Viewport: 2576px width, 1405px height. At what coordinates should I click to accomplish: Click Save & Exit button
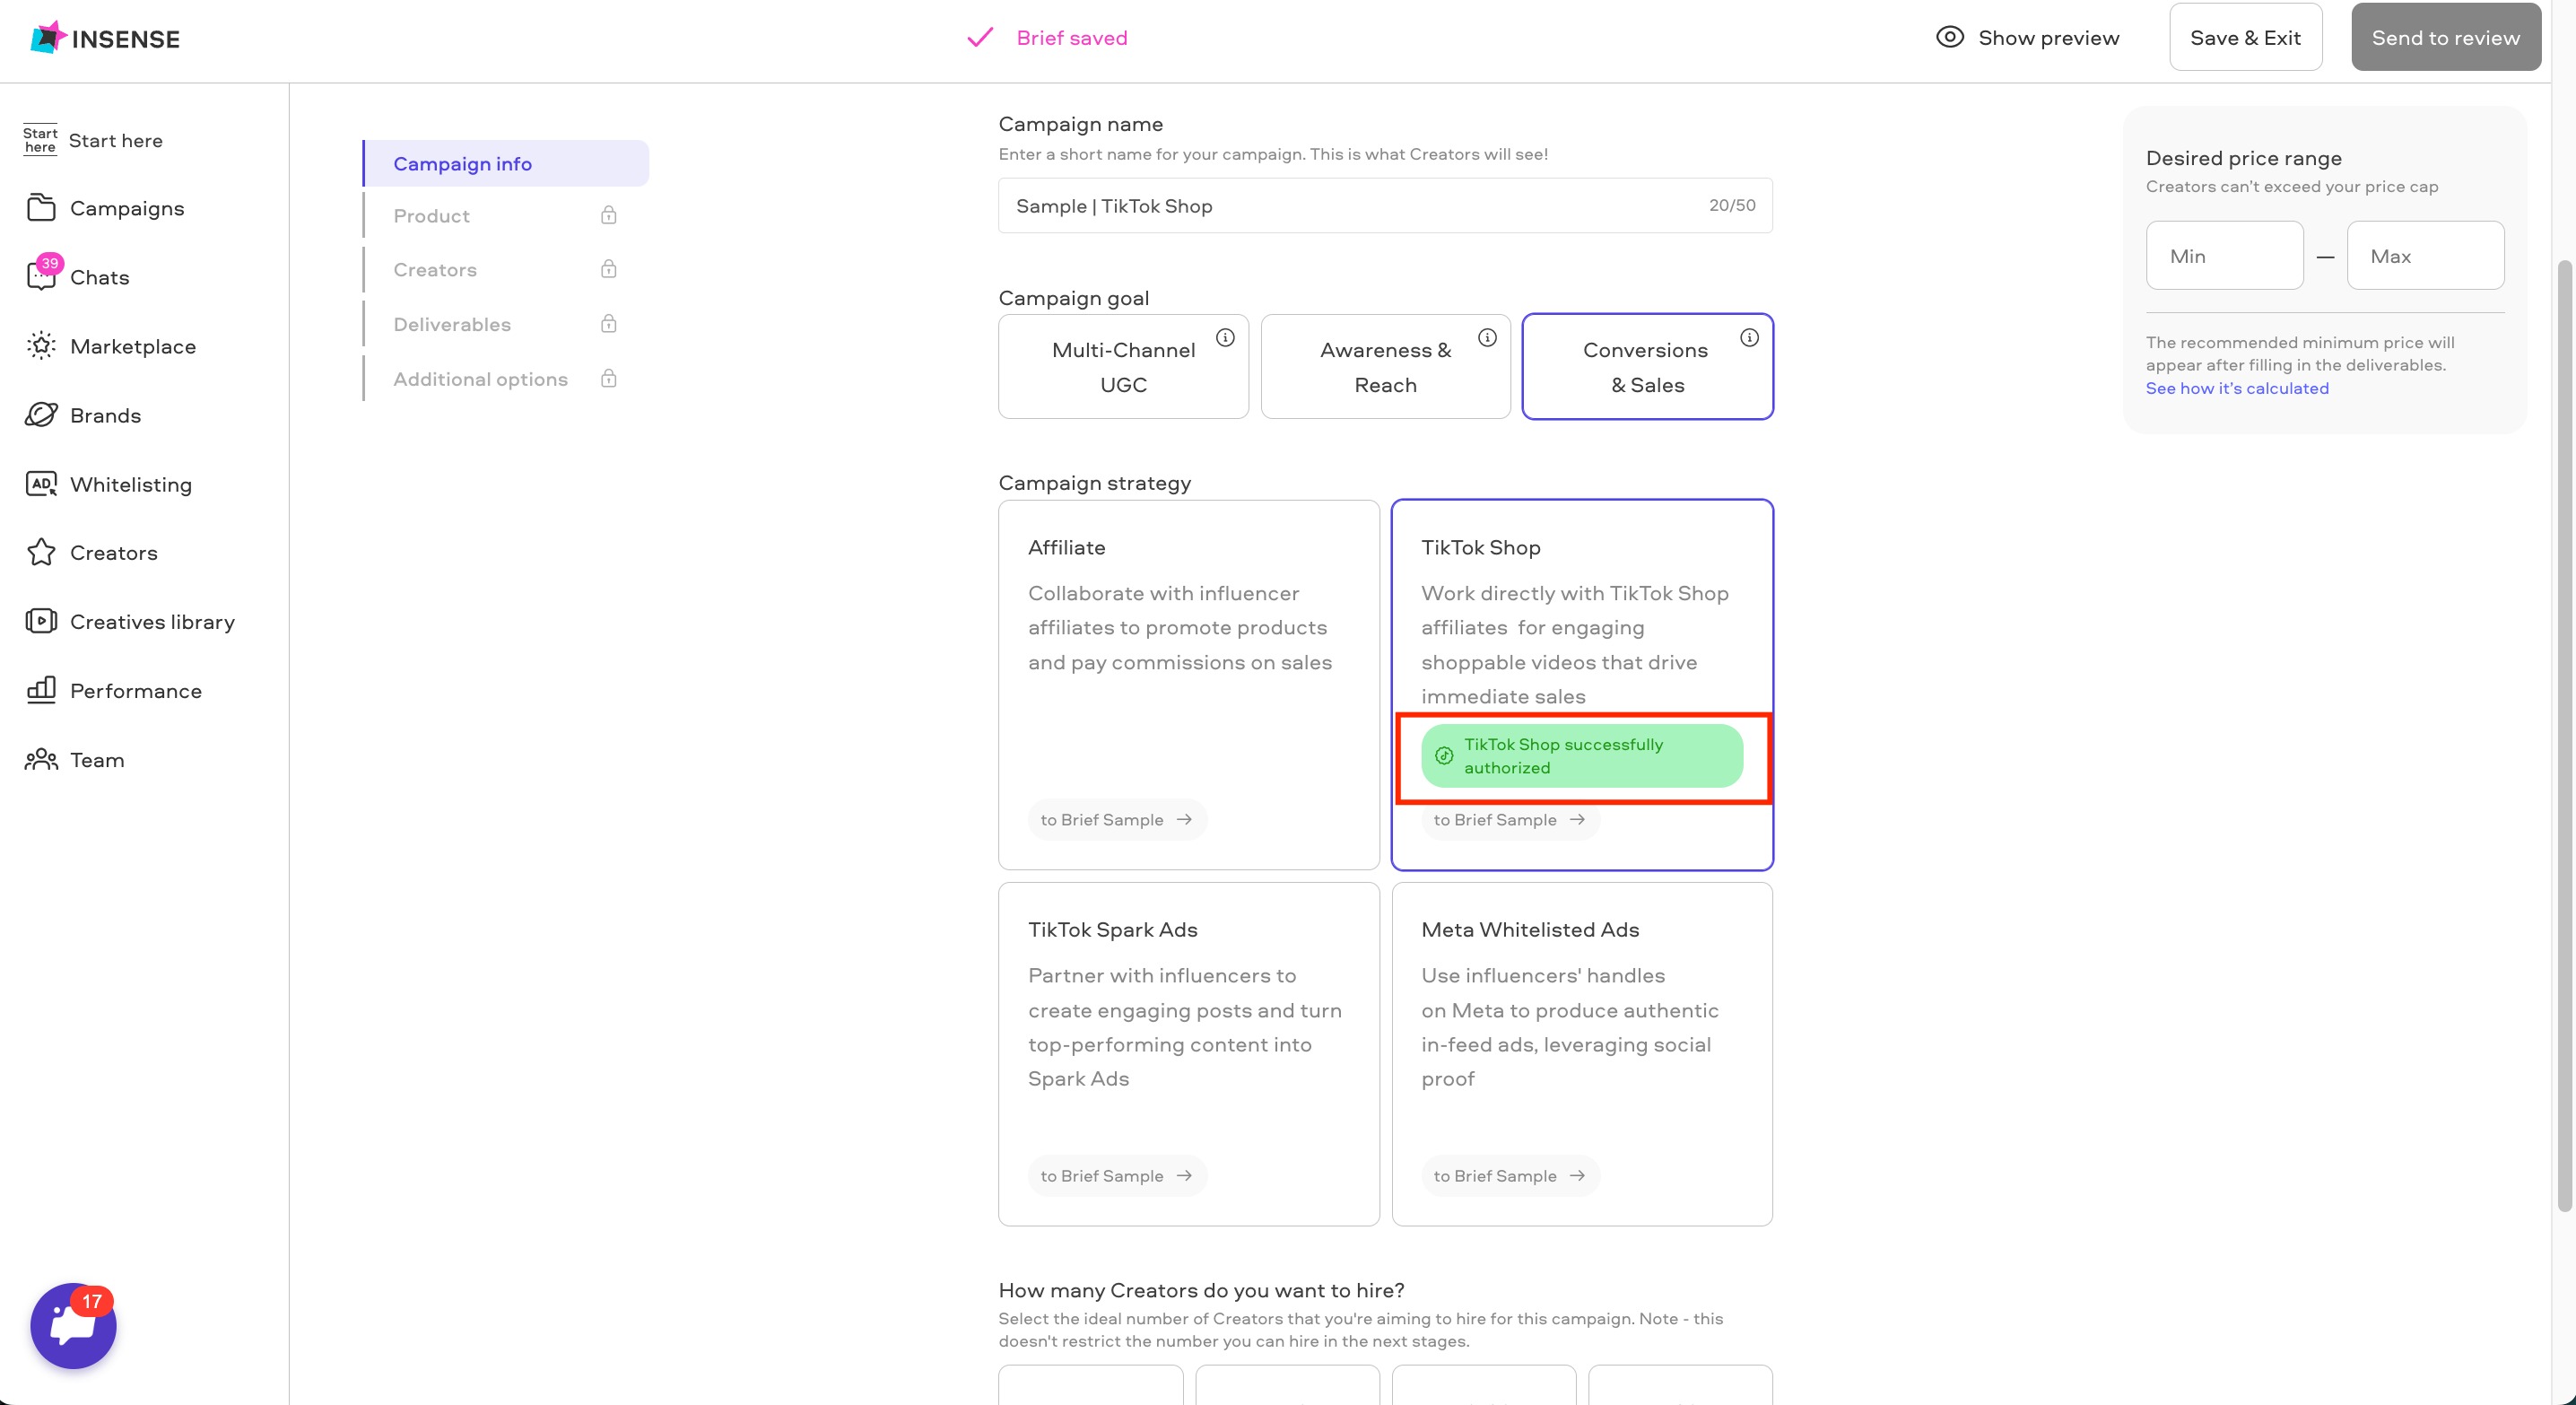point(2245,37)
